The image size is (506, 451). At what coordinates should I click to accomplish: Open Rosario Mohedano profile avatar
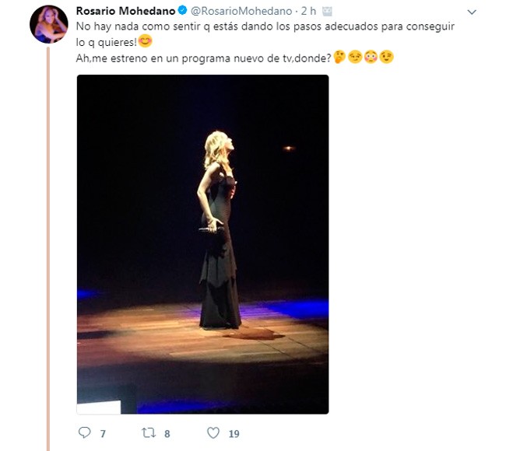coord(49,24)
